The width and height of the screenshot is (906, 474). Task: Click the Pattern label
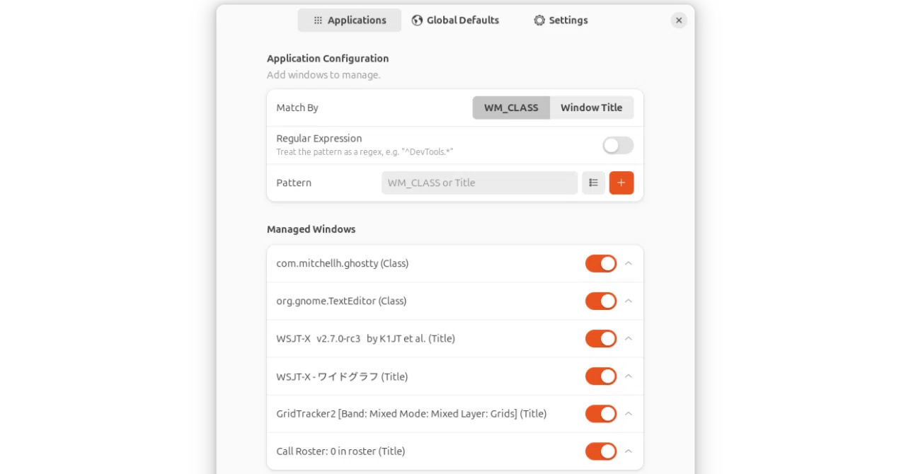coord(294,183)
